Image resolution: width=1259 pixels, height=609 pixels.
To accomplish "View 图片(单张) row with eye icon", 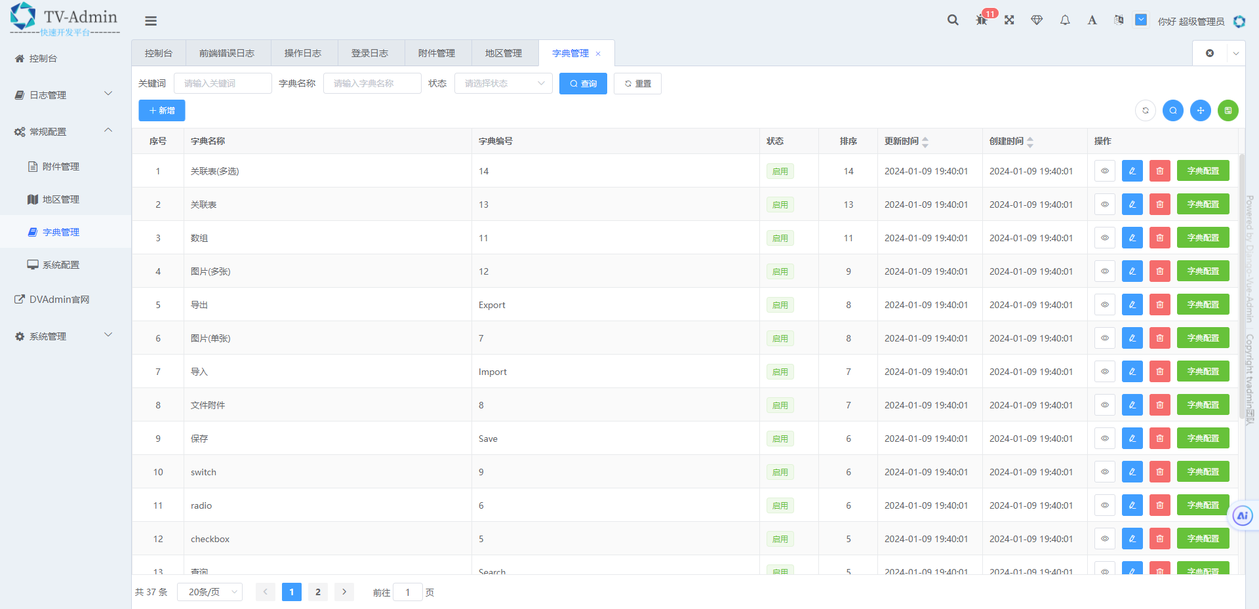I will [1105, 338].
